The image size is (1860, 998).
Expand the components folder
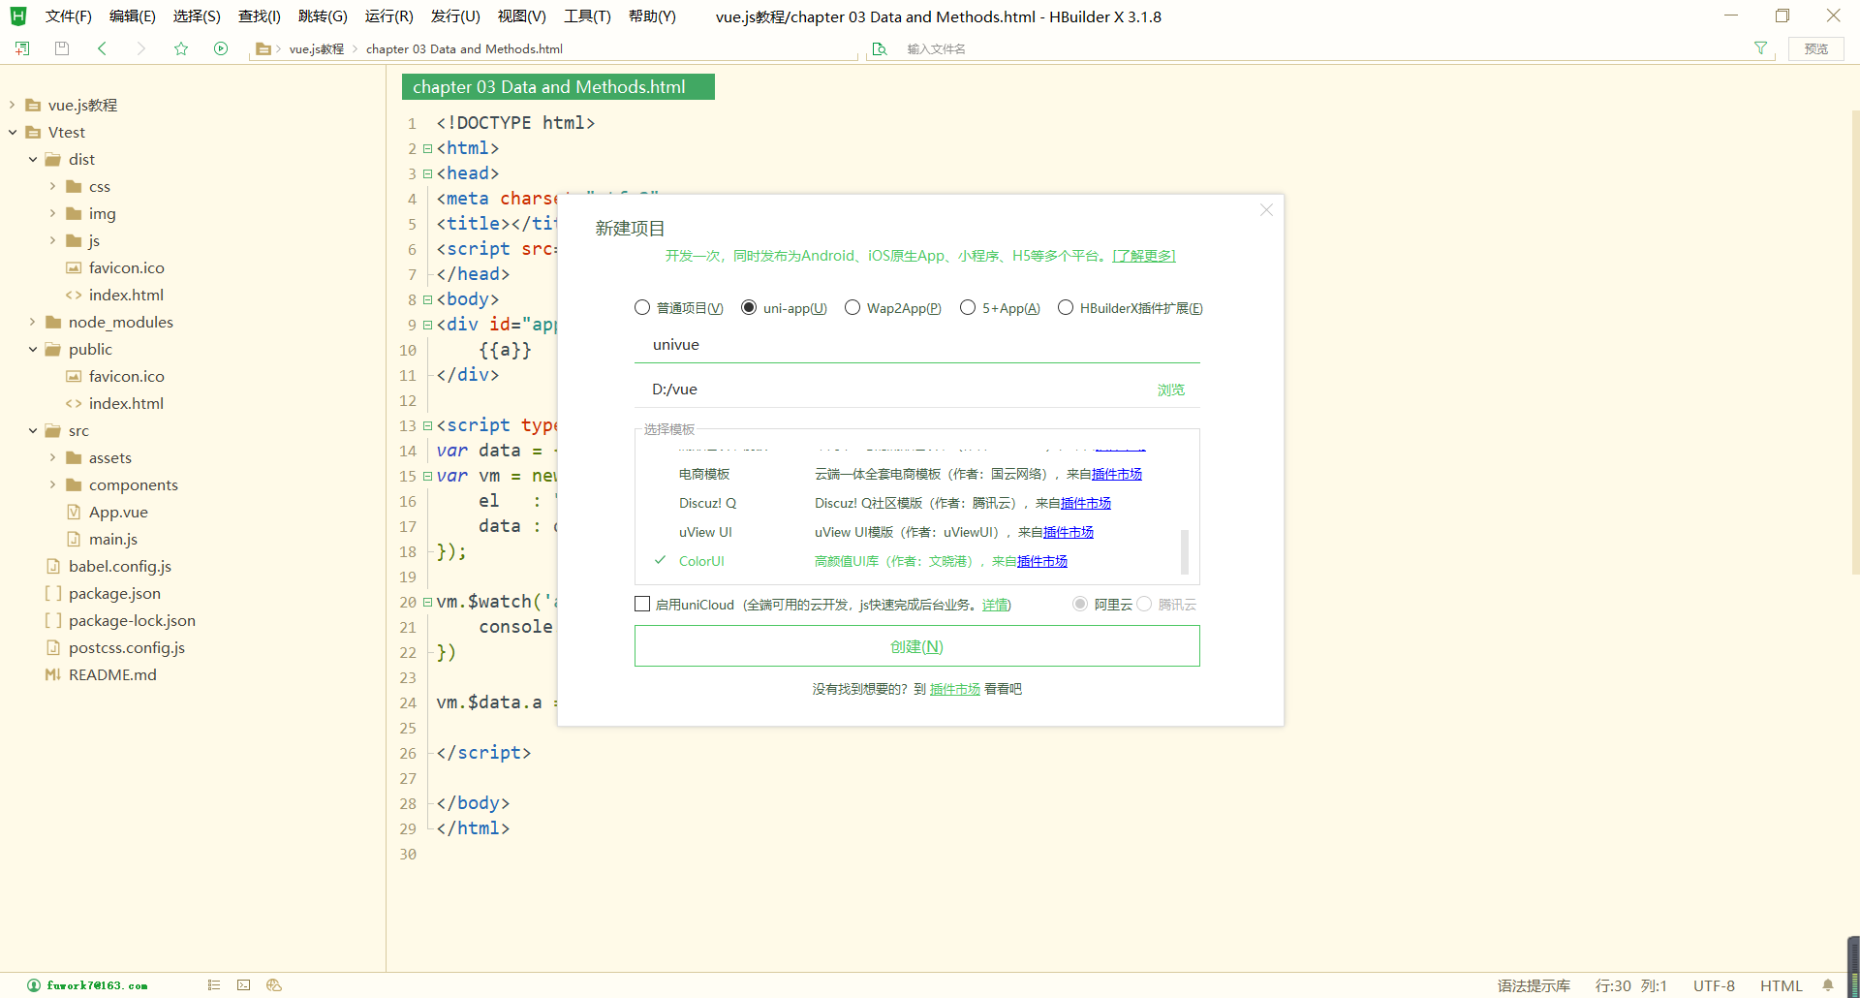pyautogui.click(x=53, y=484)
